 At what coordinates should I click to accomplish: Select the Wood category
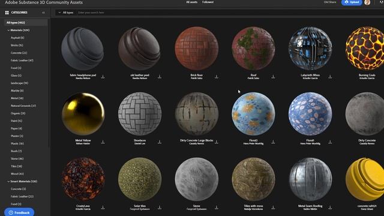click(x=17, y=174)
